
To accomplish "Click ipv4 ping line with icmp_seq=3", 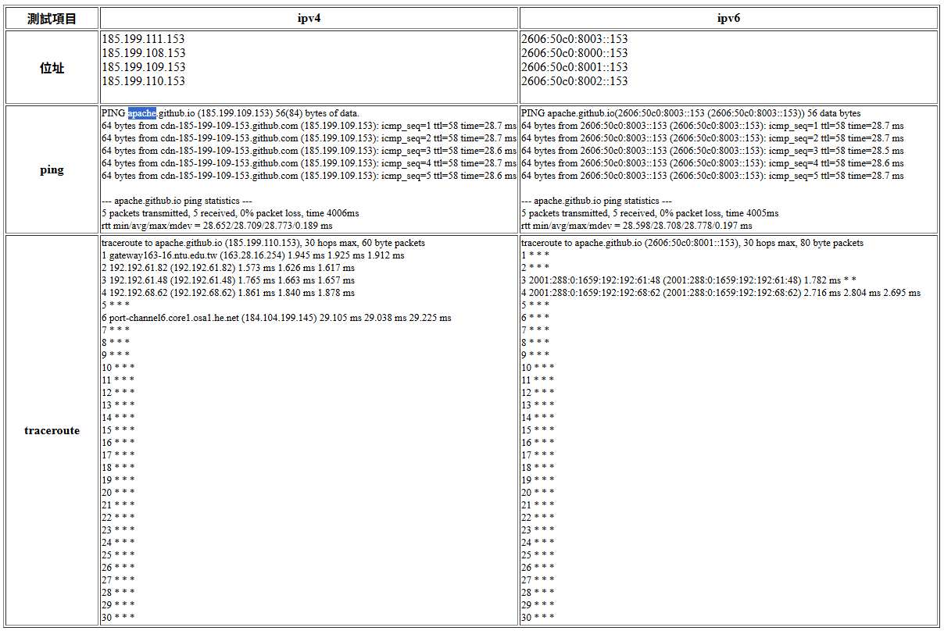I will [x=309, y=151].
